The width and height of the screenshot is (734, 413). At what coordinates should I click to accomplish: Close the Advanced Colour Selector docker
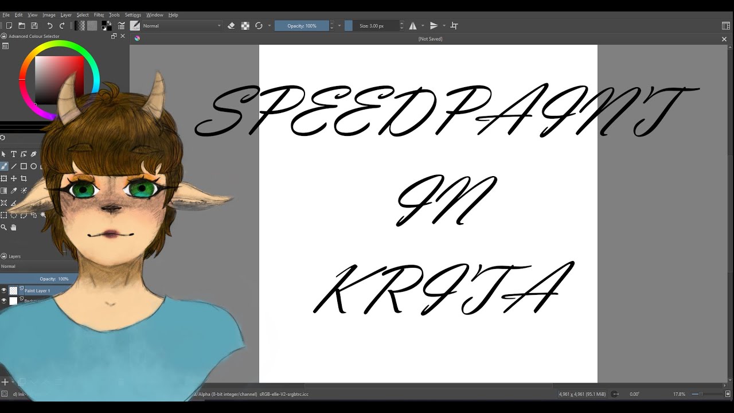tap(122, 36)
